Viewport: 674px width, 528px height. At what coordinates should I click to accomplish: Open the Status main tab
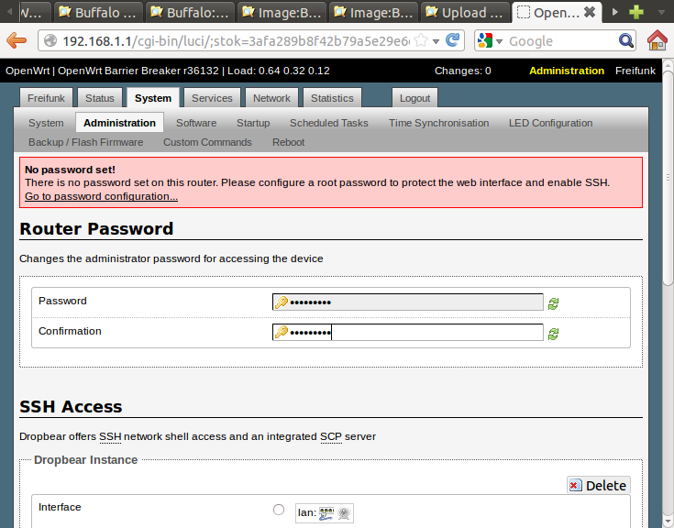100,98
